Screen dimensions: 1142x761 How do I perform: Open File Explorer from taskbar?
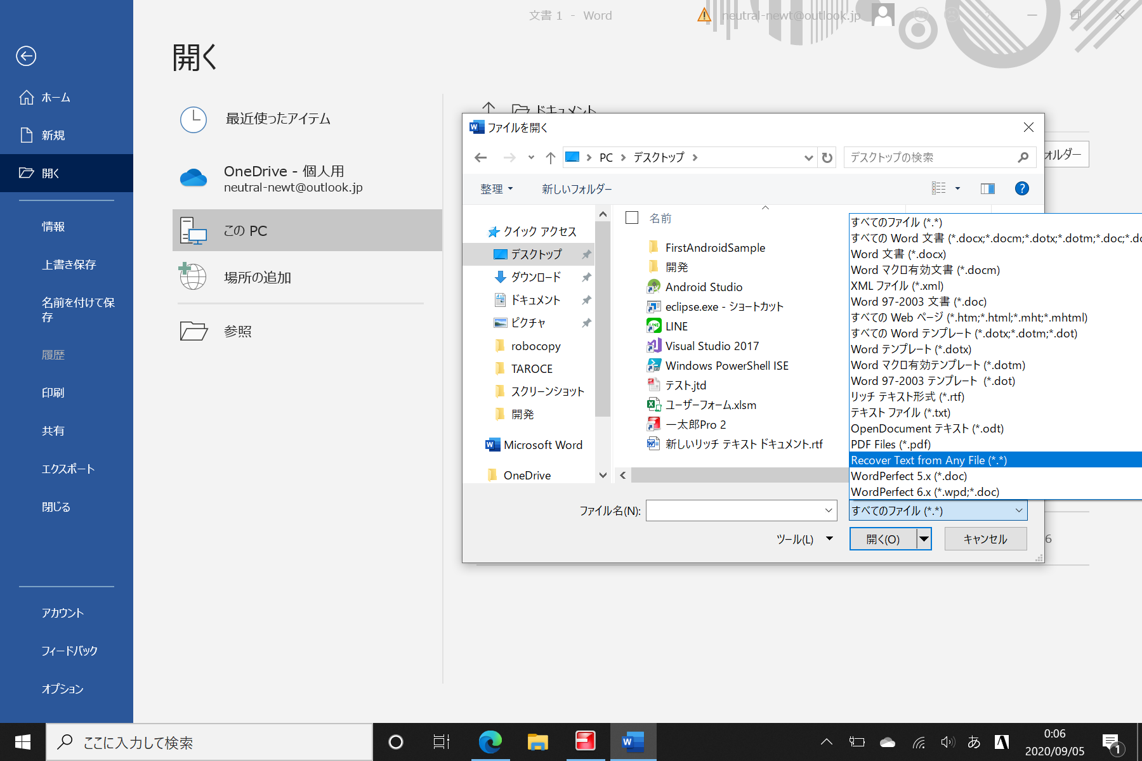[537, 741]
